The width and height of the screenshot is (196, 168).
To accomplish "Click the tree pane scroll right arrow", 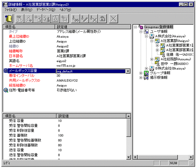I will pyautogui.click(x=191, y=157).
